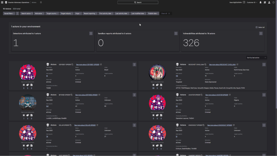Click the copy icon next to AVIATOR SPIDER
Screen dimensions: 277x156
201,95
